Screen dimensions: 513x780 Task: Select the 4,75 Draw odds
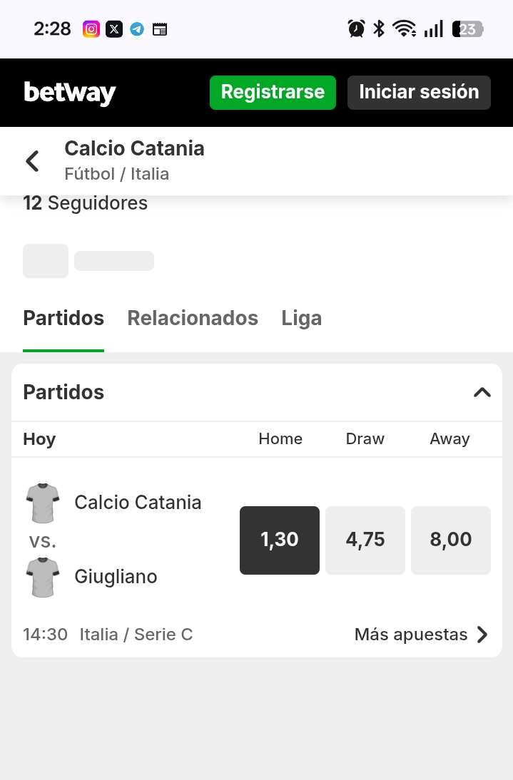click(365, 540)
